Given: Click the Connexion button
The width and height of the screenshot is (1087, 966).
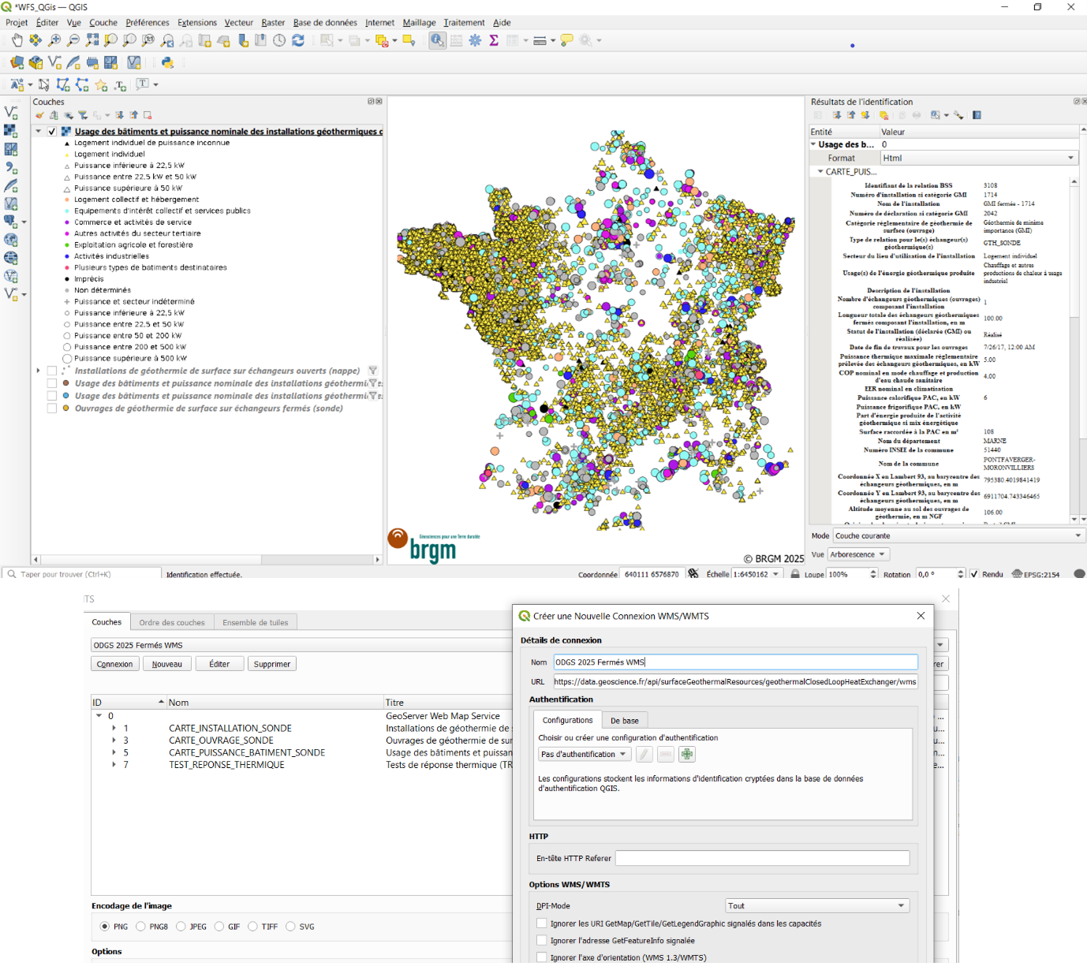Looking at the screenshot, I should (x=114, y=664).
